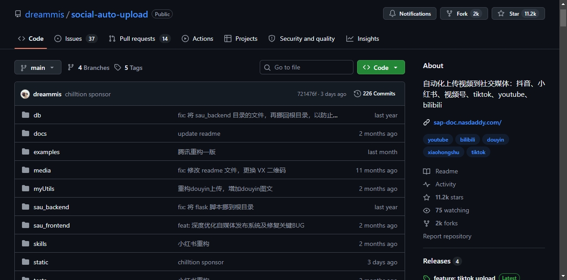Click the folder icon next to examples
567x280 pixels.
26,152
